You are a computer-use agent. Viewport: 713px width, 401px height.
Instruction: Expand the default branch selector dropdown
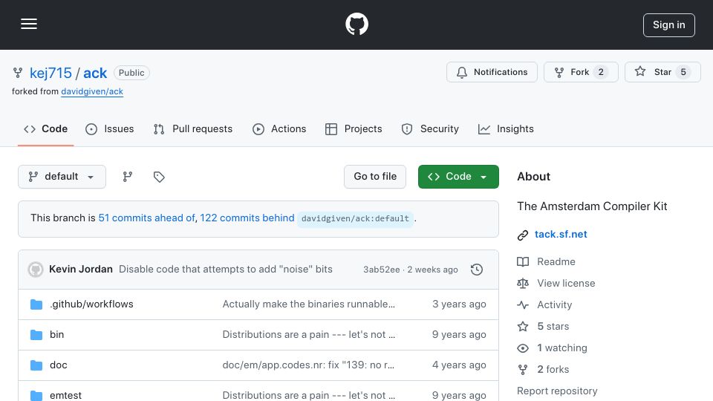(62, 177)
